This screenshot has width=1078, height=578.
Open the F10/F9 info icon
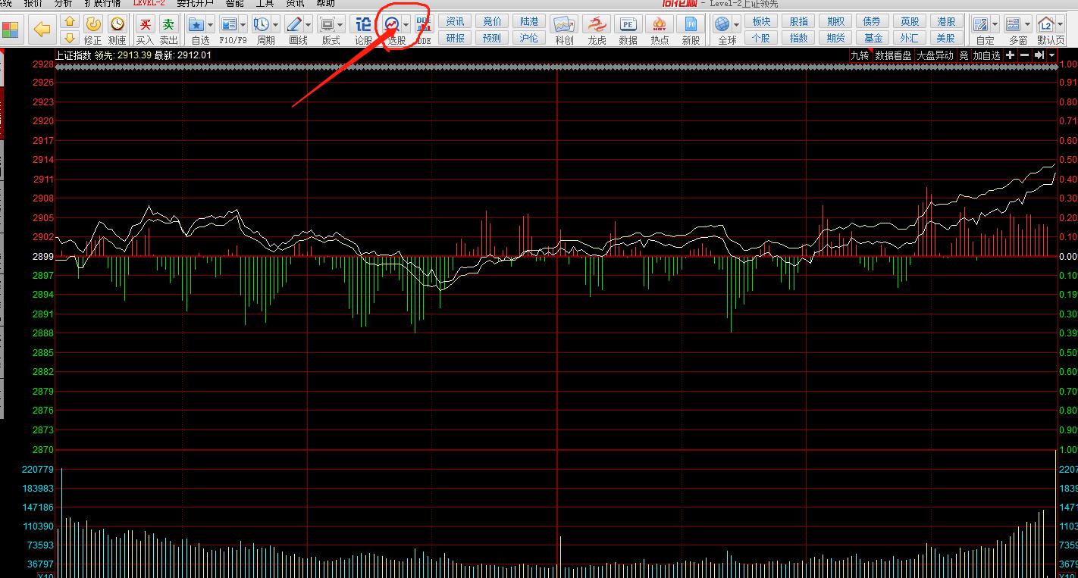point(228,24)
